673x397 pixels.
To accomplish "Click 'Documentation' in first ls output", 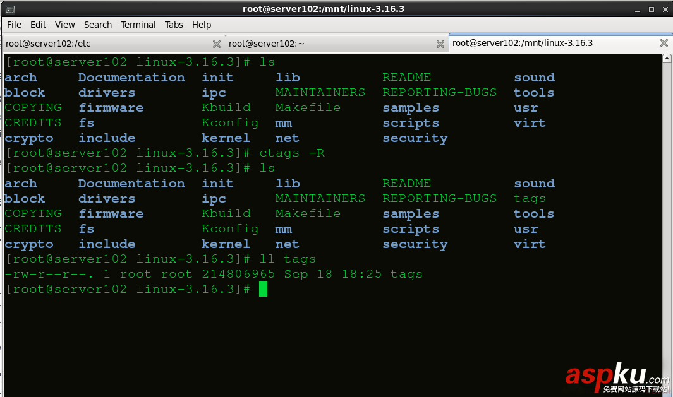I will 131,77.
